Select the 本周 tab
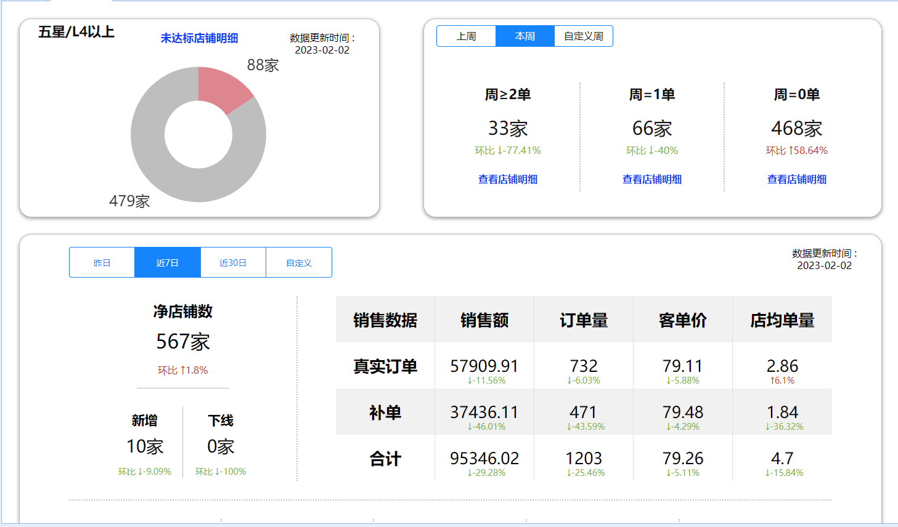 (x=525, y=36)
